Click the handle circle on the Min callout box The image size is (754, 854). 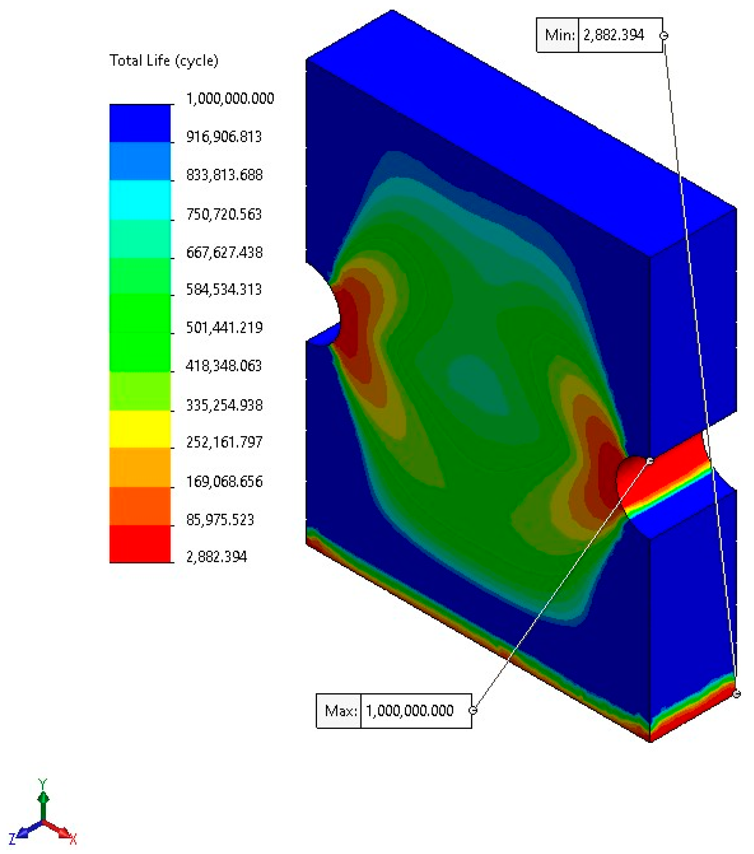coord(664,36)
